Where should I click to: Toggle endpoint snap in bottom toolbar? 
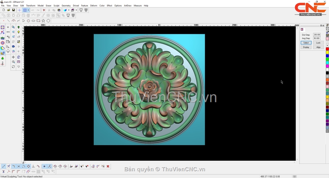coord(4,166)
